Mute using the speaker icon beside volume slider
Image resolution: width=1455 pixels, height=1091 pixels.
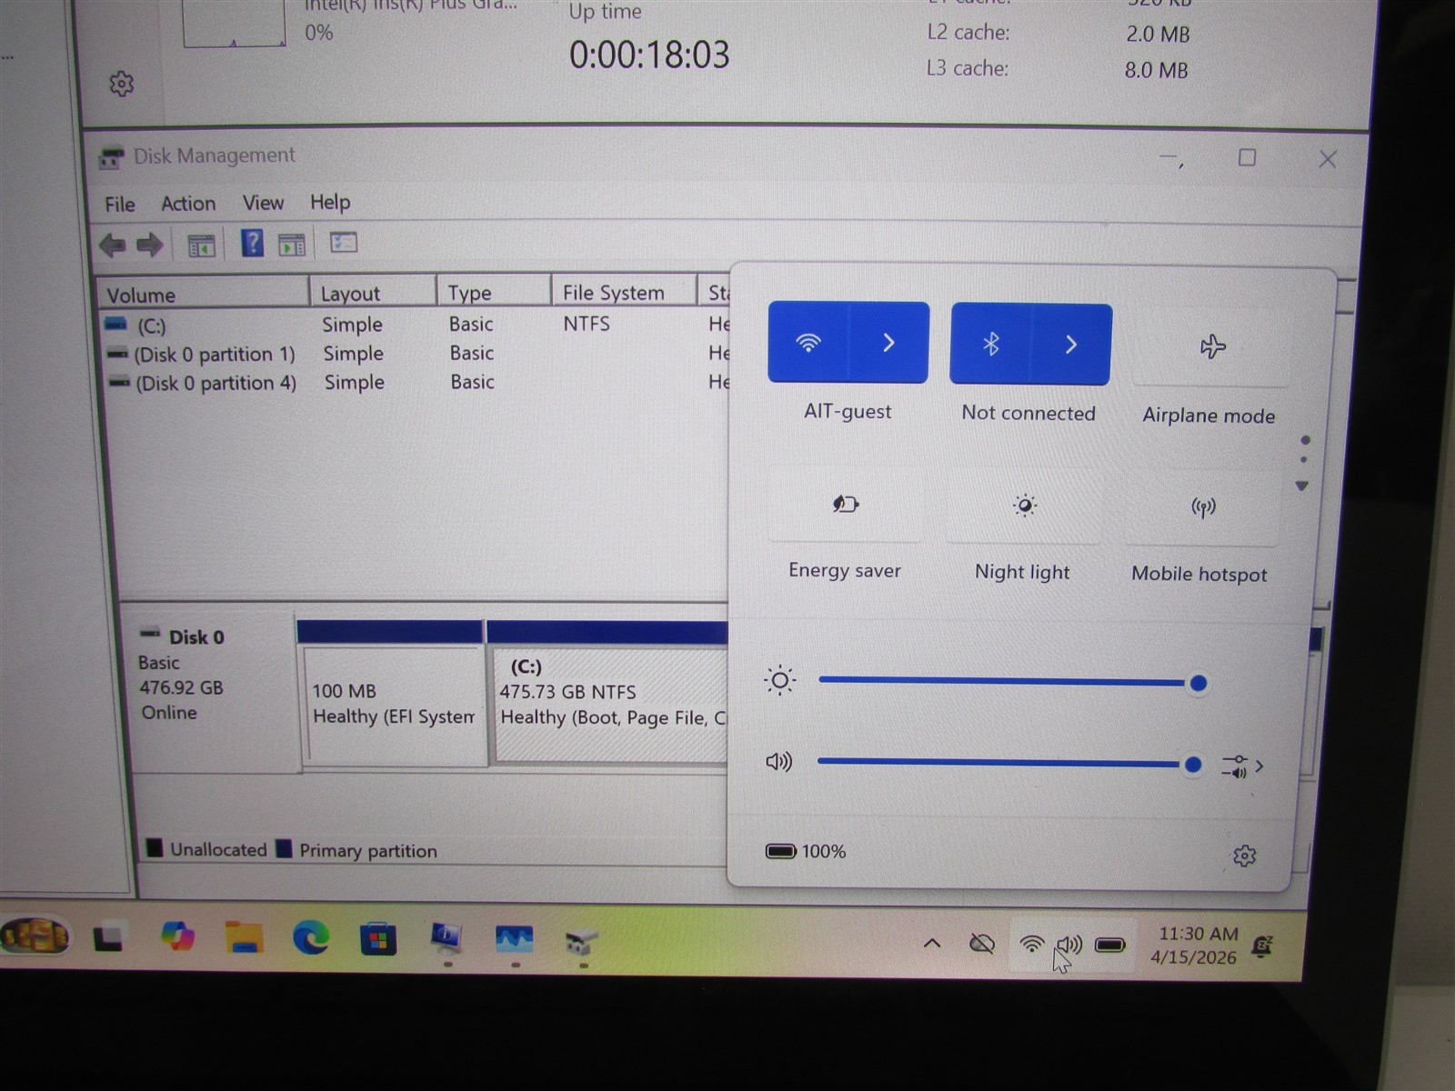[779, 761]
